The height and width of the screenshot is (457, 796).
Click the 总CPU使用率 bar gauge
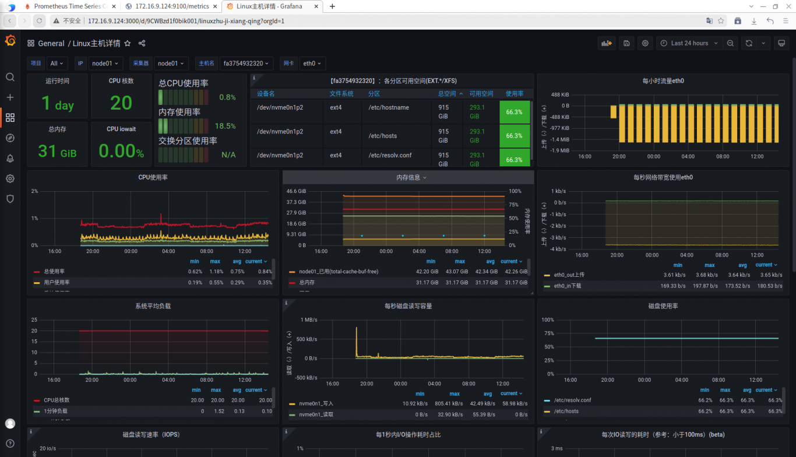tap(182, 97)
